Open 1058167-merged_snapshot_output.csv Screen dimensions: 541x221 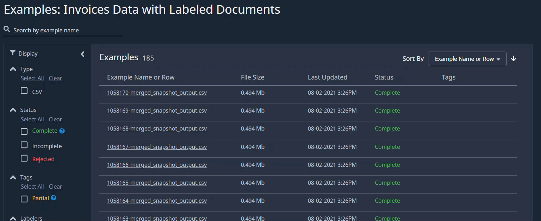click(157, 147)
